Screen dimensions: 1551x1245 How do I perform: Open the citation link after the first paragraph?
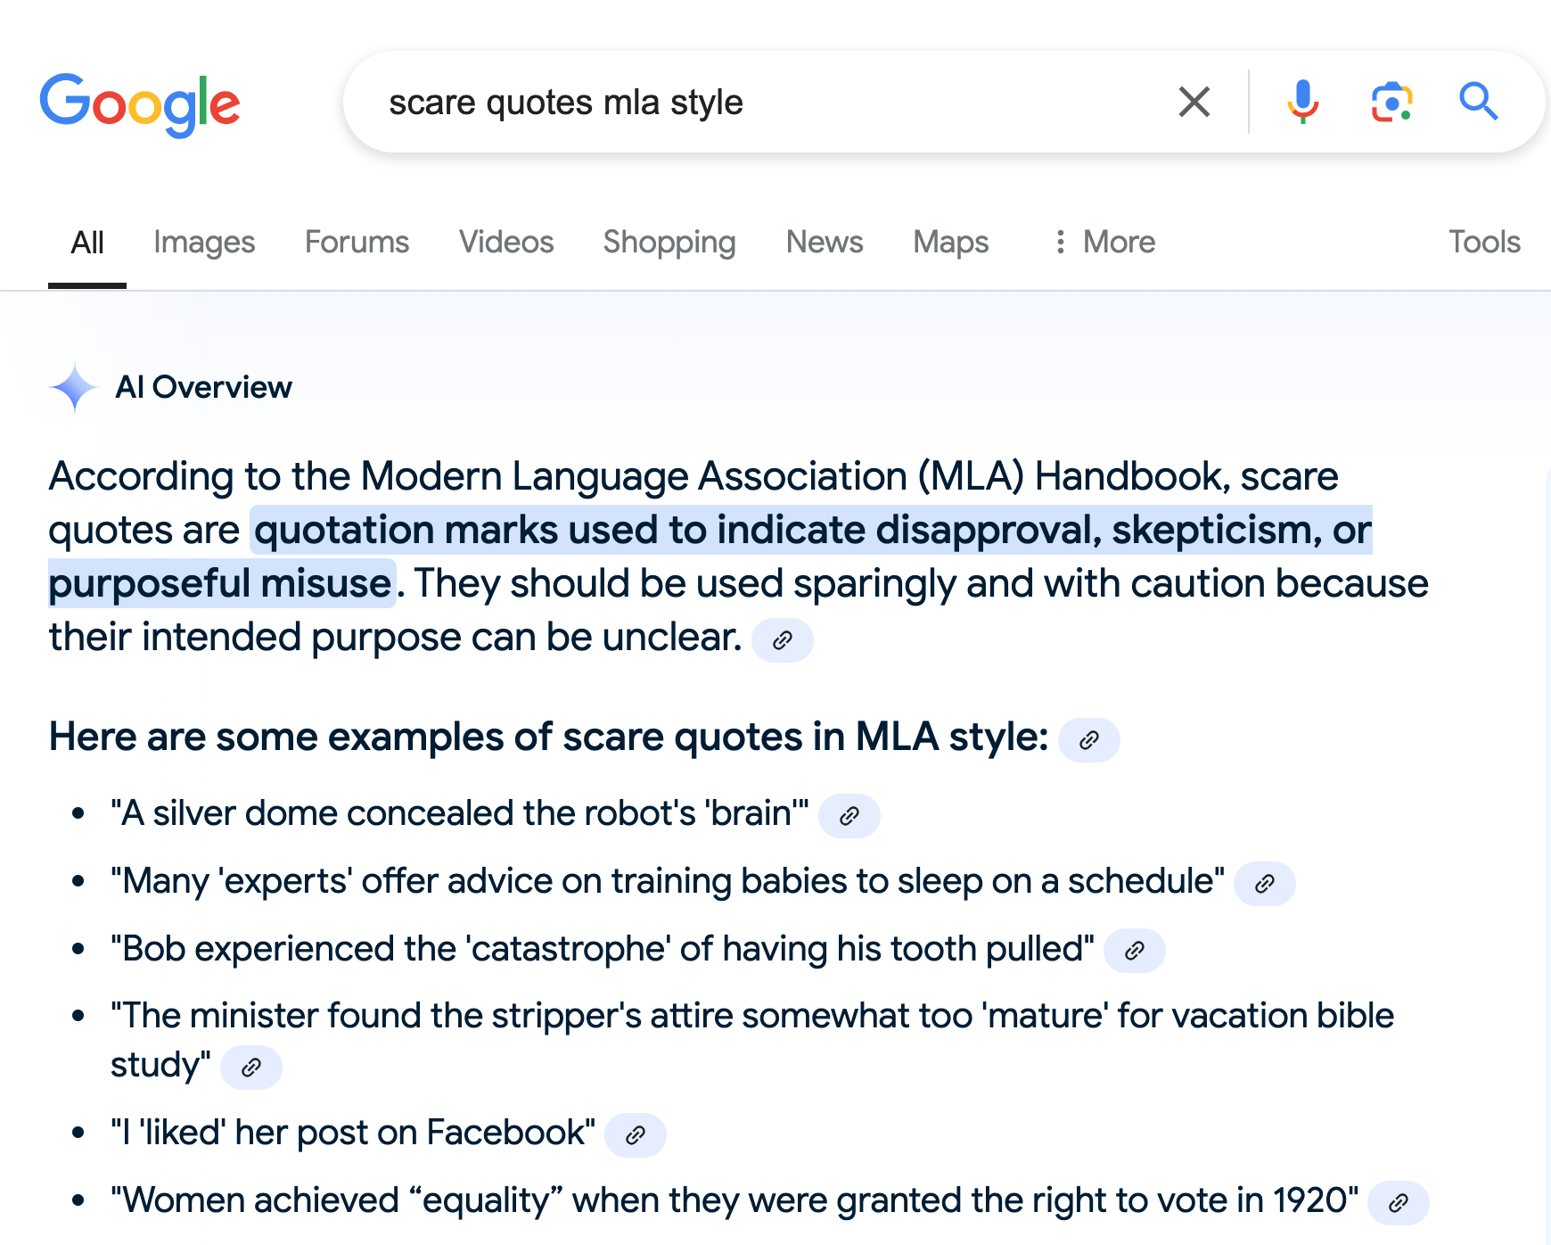[x=782, y=639]
